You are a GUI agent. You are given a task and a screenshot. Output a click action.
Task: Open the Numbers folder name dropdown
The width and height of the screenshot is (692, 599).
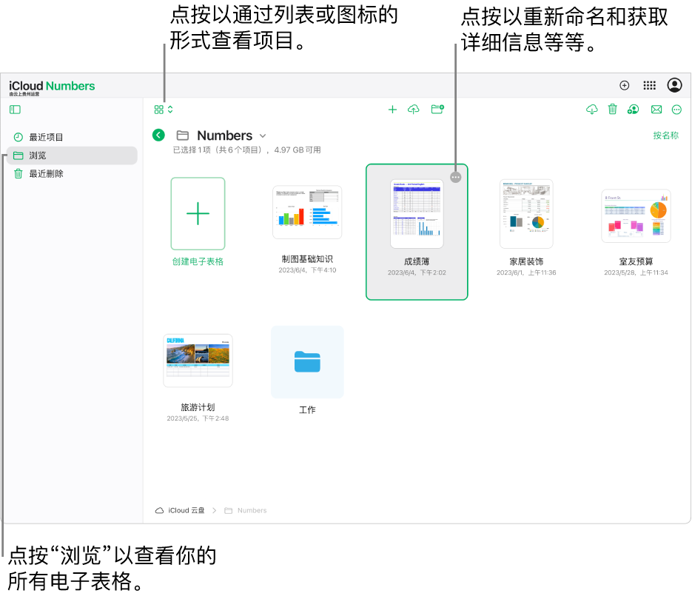pos(263,135)
